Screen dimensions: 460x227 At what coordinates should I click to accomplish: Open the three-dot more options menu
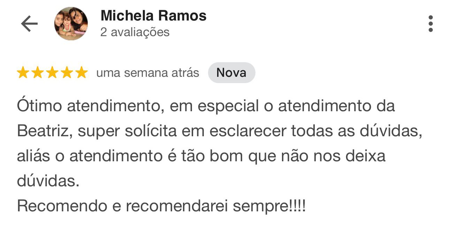[431, 24]
